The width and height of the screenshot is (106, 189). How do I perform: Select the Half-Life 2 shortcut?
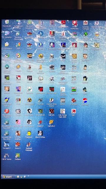click(52, 122)
